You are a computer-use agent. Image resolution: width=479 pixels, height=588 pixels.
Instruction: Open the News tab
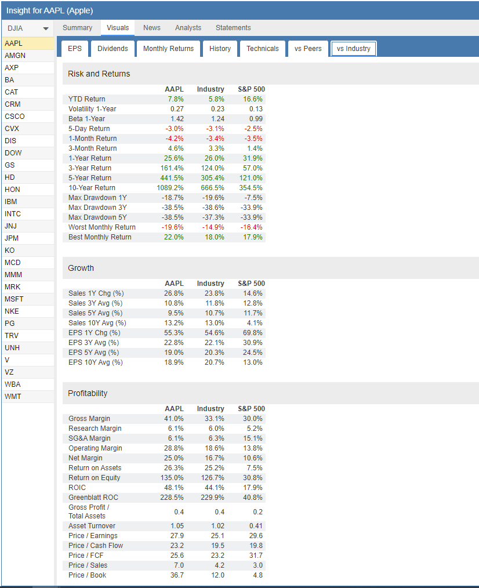point(151,28)
